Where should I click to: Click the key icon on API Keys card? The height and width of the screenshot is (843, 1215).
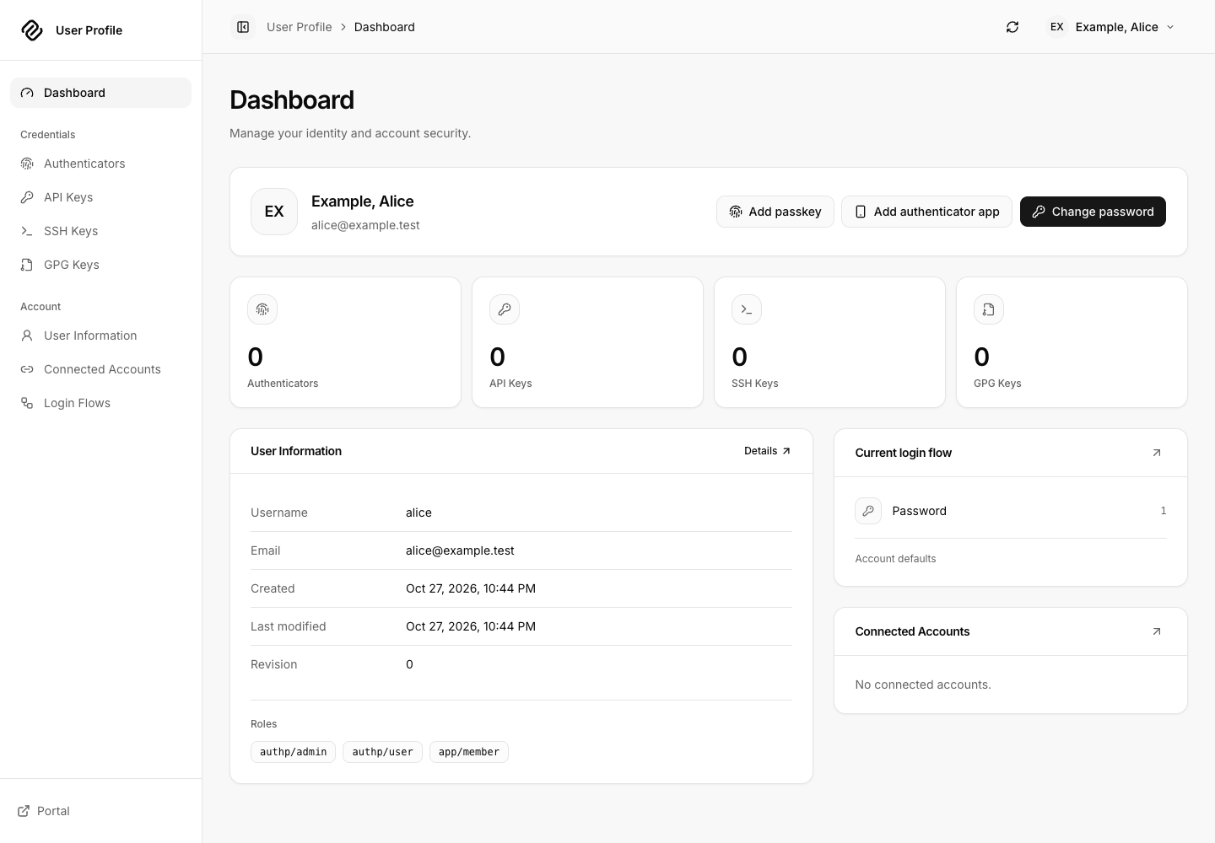(x=505, y=309)
